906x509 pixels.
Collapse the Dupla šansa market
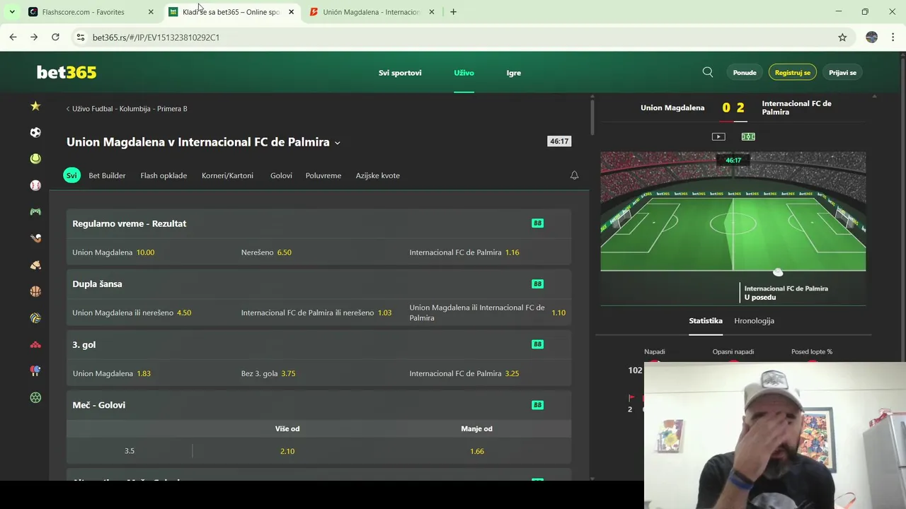click(319, 284)
